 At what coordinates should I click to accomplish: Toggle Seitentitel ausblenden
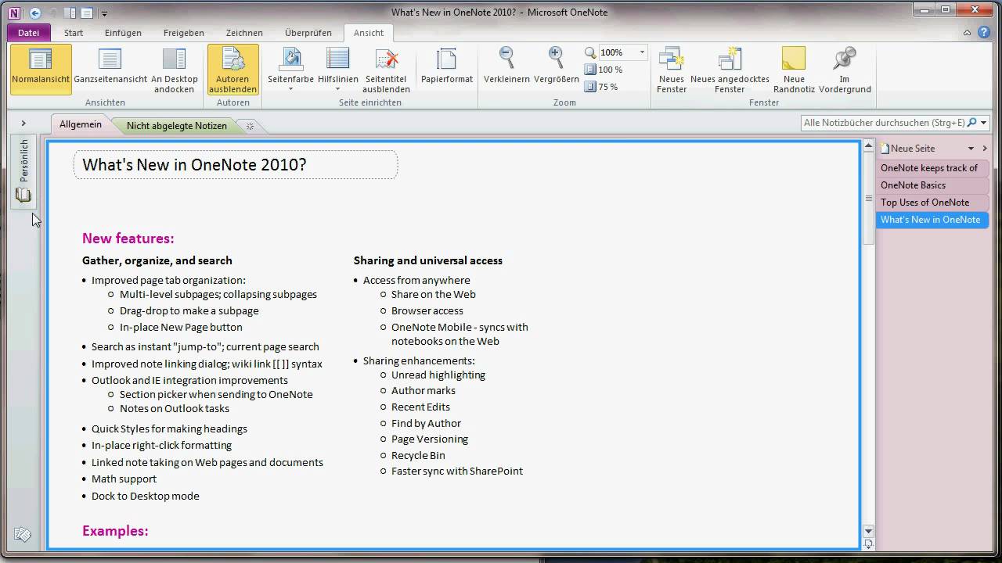tap(386, 70)
